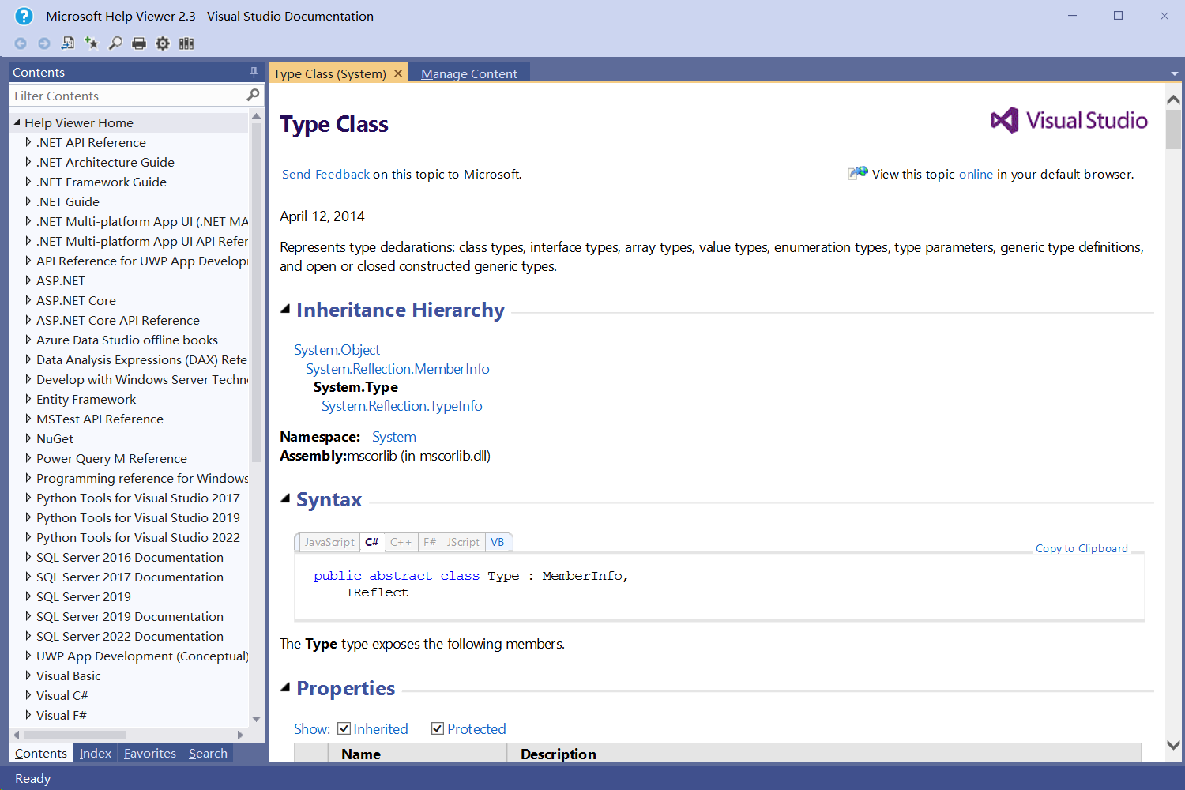Click in the Filter Contents field
The width and height of the screenshot is (1185, 790).
coord(128,96)
